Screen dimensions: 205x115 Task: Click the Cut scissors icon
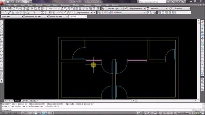coord(32,8)
